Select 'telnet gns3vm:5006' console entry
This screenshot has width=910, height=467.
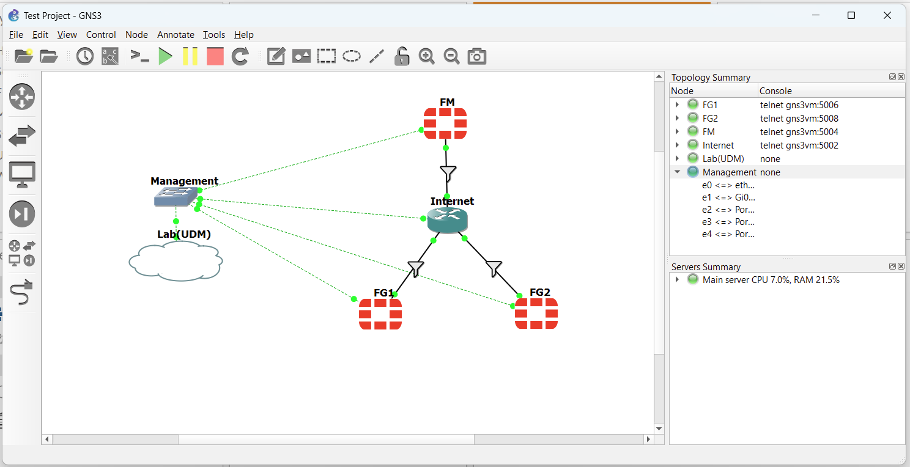pyautogui.click(x=799, y=105)
